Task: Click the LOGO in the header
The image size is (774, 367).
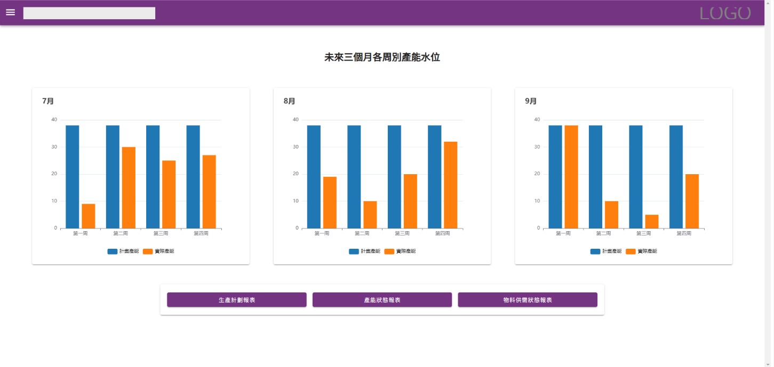Action: pyautogui.click(x=725, y=13)
